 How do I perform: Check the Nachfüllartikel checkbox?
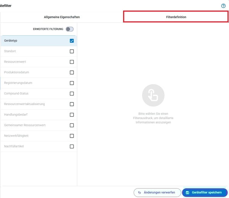[x=72, y=146]
